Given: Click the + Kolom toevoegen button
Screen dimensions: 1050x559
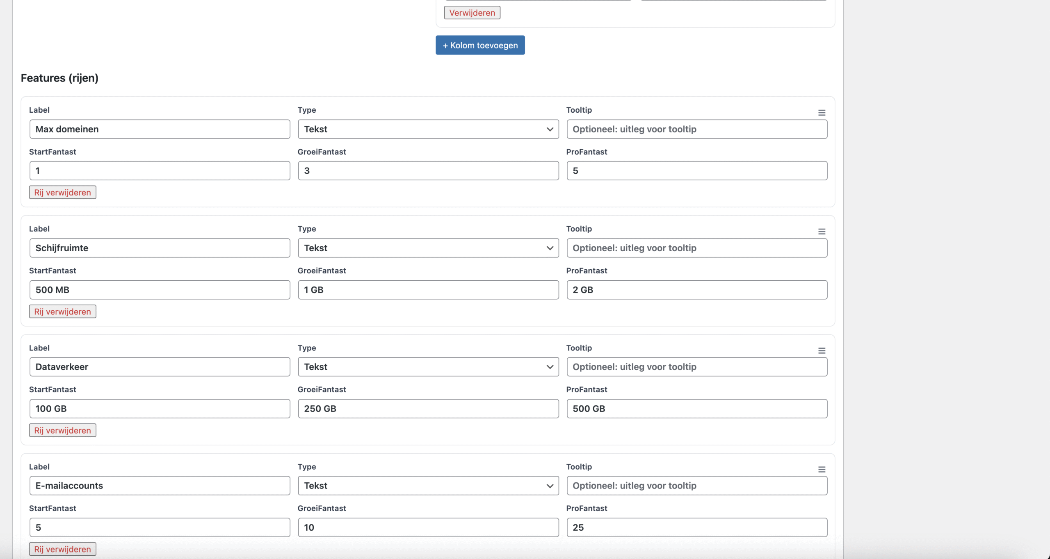Looking at the screenshot, I should [x=480, y=45].
